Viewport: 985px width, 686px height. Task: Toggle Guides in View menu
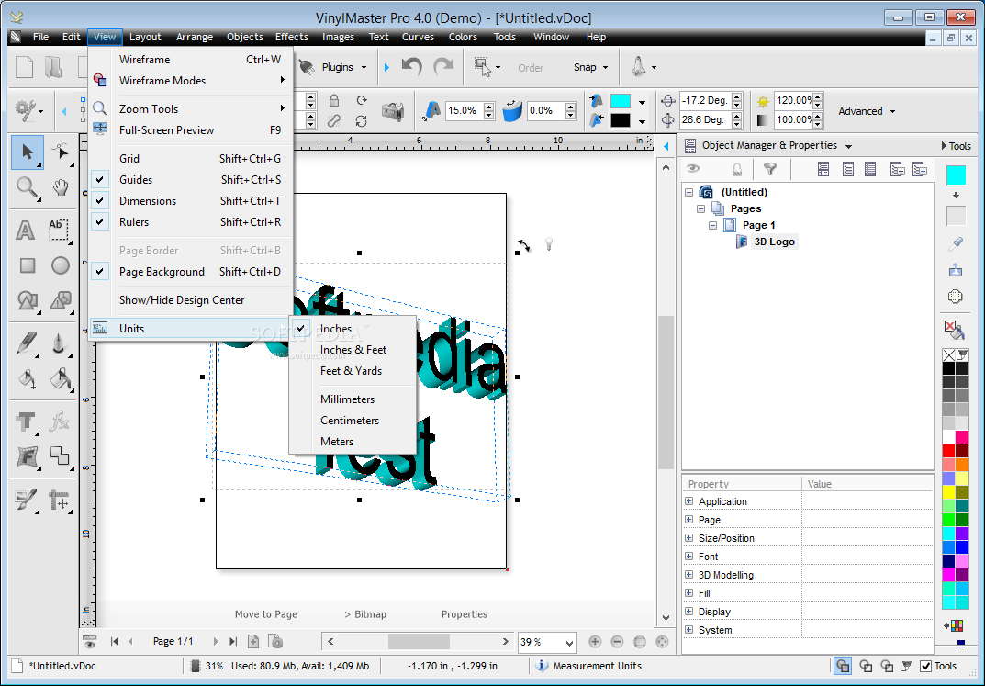pos(190,180)
